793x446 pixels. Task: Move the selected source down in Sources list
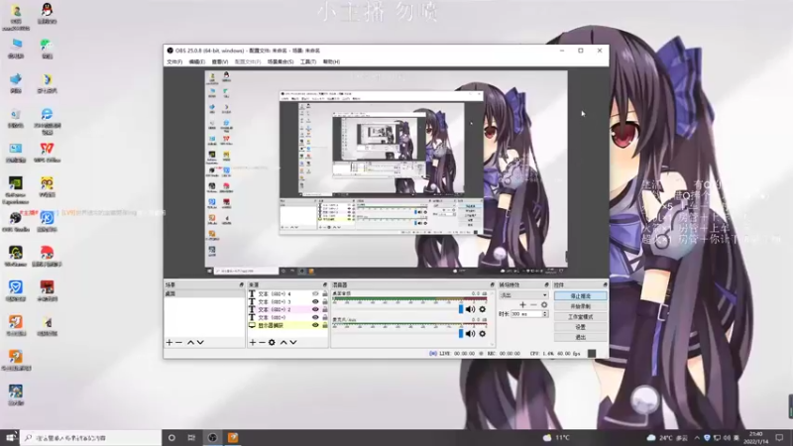pos(293,342)
